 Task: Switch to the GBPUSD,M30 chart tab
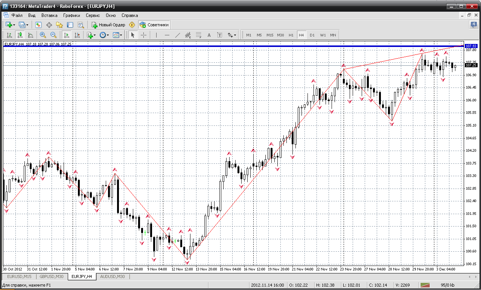[52, 276]
